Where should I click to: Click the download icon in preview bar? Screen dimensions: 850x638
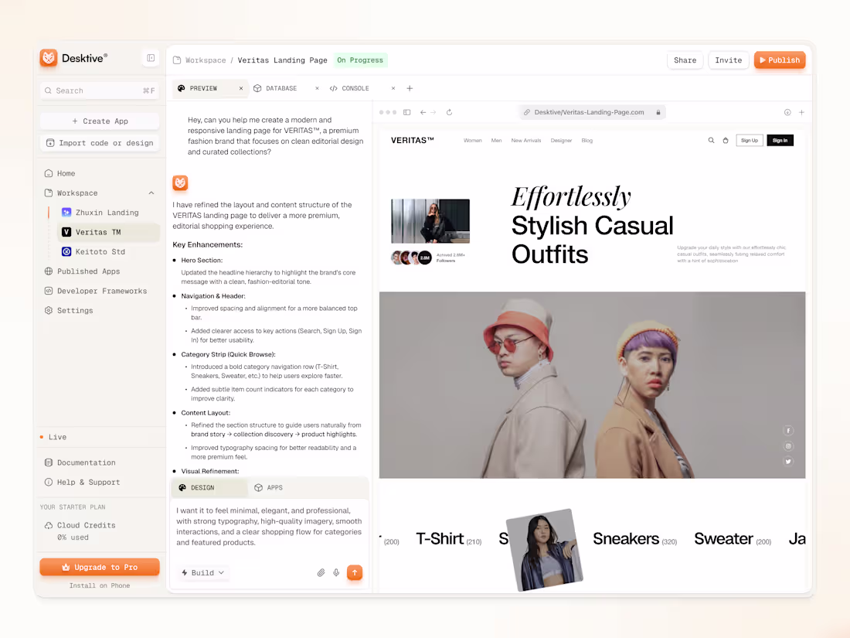787,112
